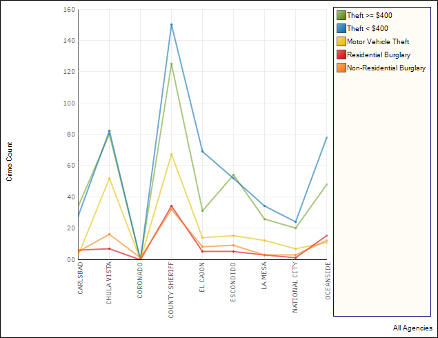Click the COUNTY SHERIFF axis label
The height and width of the screenshot is (338, 438).
click(x=171, y=290)
